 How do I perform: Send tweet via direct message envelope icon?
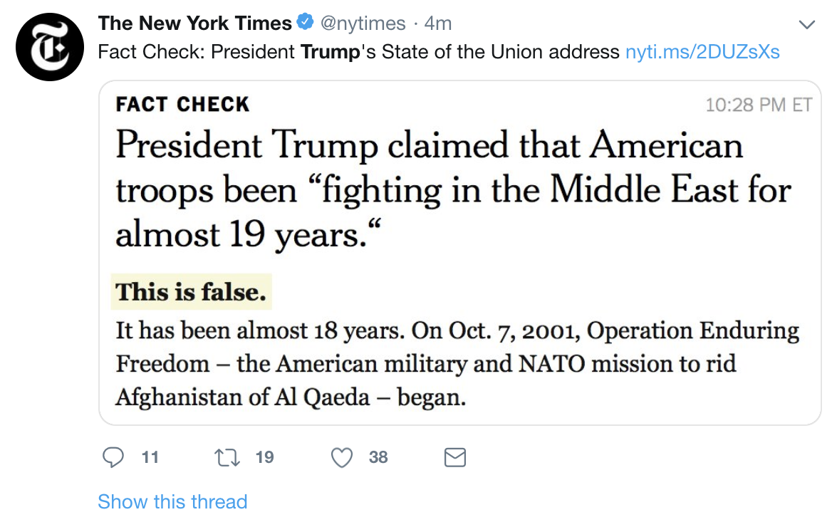click(454, 457)
